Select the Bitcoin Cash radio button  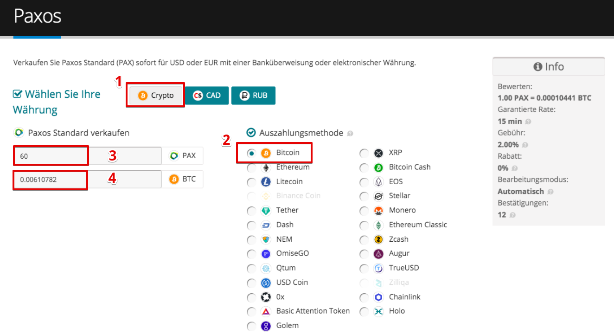(364, 167)
